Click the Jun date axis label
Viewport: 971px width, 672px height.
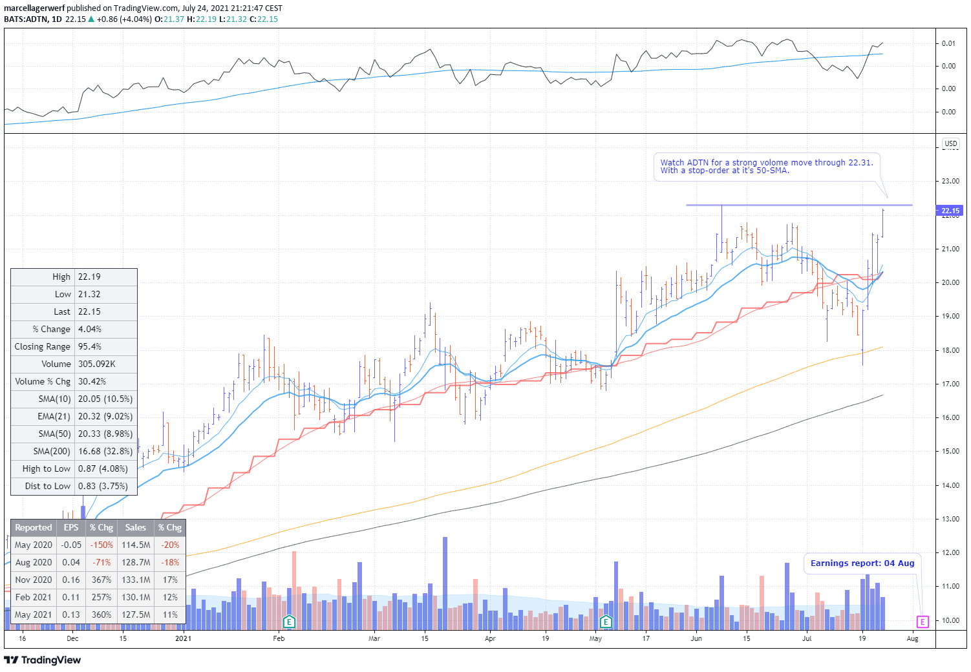[696, 639]
